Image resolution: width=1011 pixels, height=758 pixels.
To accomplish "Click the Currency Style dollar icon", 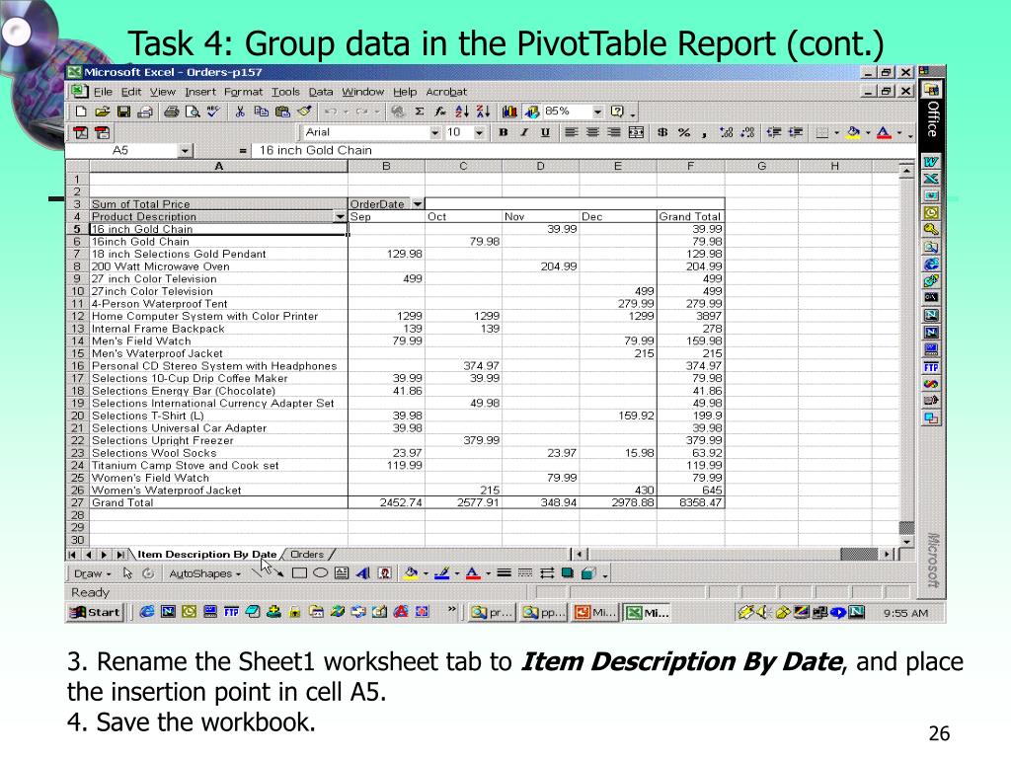I will (x=662, y=133).
